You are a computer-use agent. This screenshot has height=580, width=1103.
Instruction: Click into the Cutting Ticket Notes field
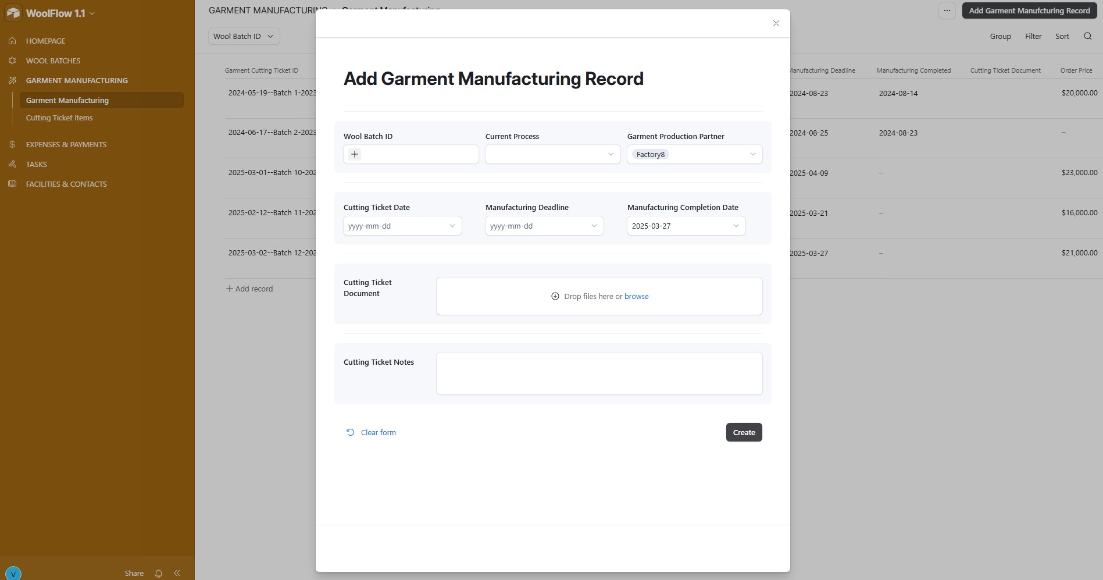pos(599,373)
